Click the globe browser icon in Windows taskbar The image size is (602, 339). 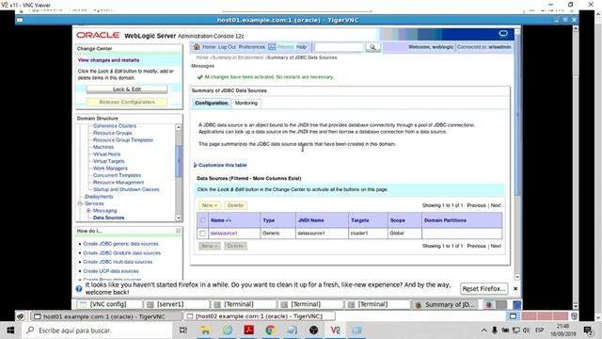pyautogui.click(x=228, y=331)
